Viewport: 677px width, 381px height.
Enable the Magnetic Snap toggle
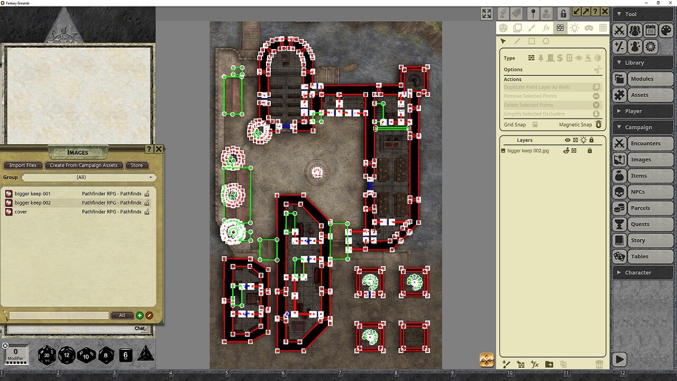598,124
